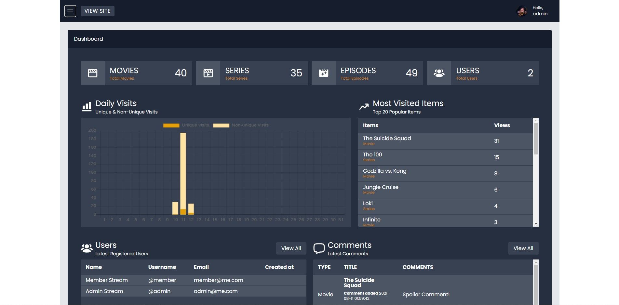Viewport: 619px width, 305px height.
Task: View all latest registered users
Action: point(291,248)
